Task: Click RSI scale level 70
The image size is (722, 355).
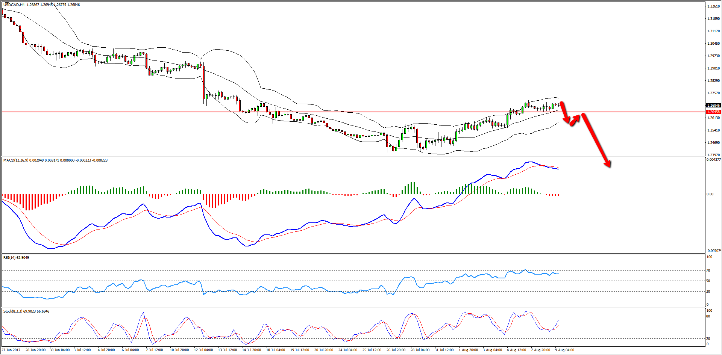Action: click(708, 270)
